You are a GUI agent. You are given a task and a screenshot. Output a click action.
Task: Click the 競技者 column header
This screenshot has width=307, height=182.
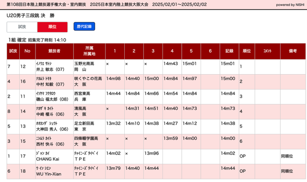(54, 51)
